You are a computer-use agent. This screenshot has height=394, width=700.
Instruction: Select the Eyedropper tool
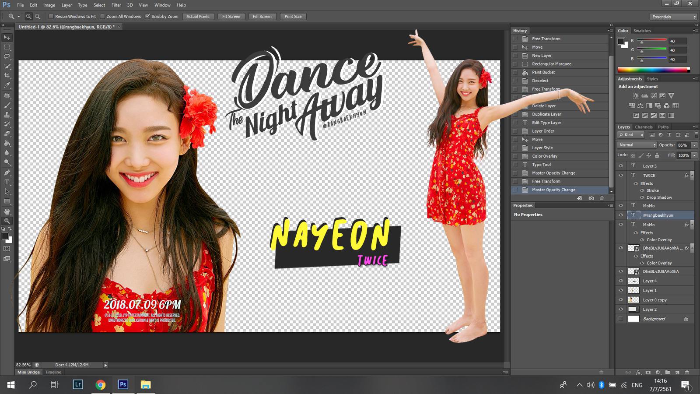pos(7,86)
